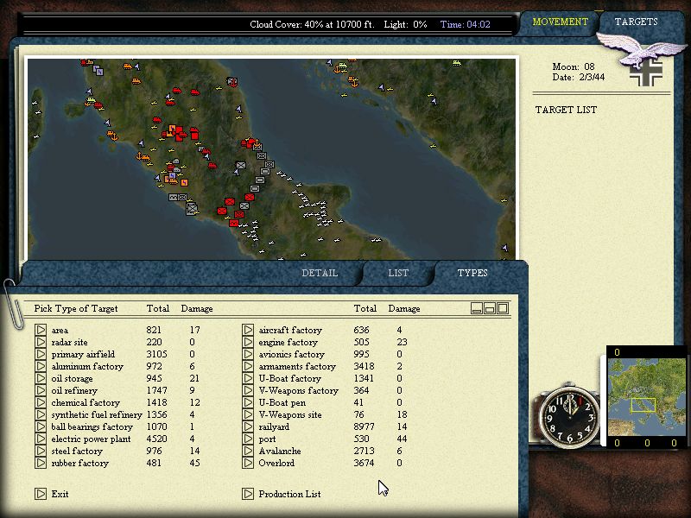Screen dimensions: 691x518
Task: Choose aluminum factory arrow button
Action: point(41,366)
